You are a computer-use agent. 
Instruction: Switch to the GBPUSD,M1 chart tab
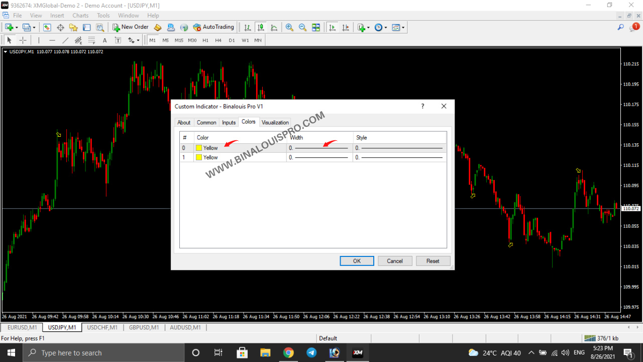(x=144, y=327)
